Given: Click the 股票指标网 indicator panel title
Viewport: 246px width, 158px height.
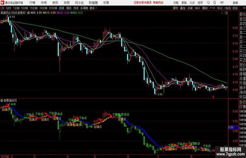Looking at the screenshot, I should click(10, 101).
